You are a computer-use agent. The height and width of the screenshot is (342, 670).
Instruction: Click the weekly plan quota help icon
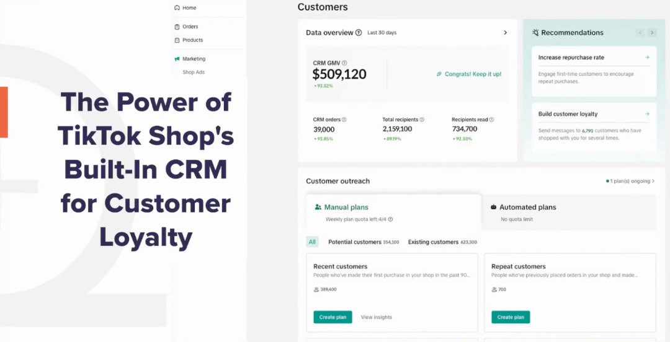pos(390,219)
